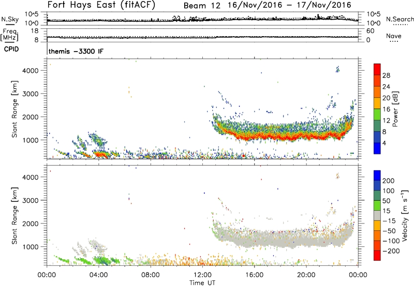
Task: Click the red segment of the power colorbar
Action: point(377,69)
